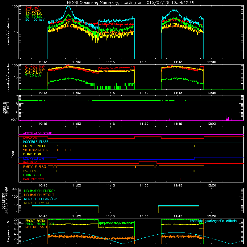The width and height of the screenshot is (247, 247).
Task: Click the yellow FRONT_RATIO legend entry
Action: 35,221
